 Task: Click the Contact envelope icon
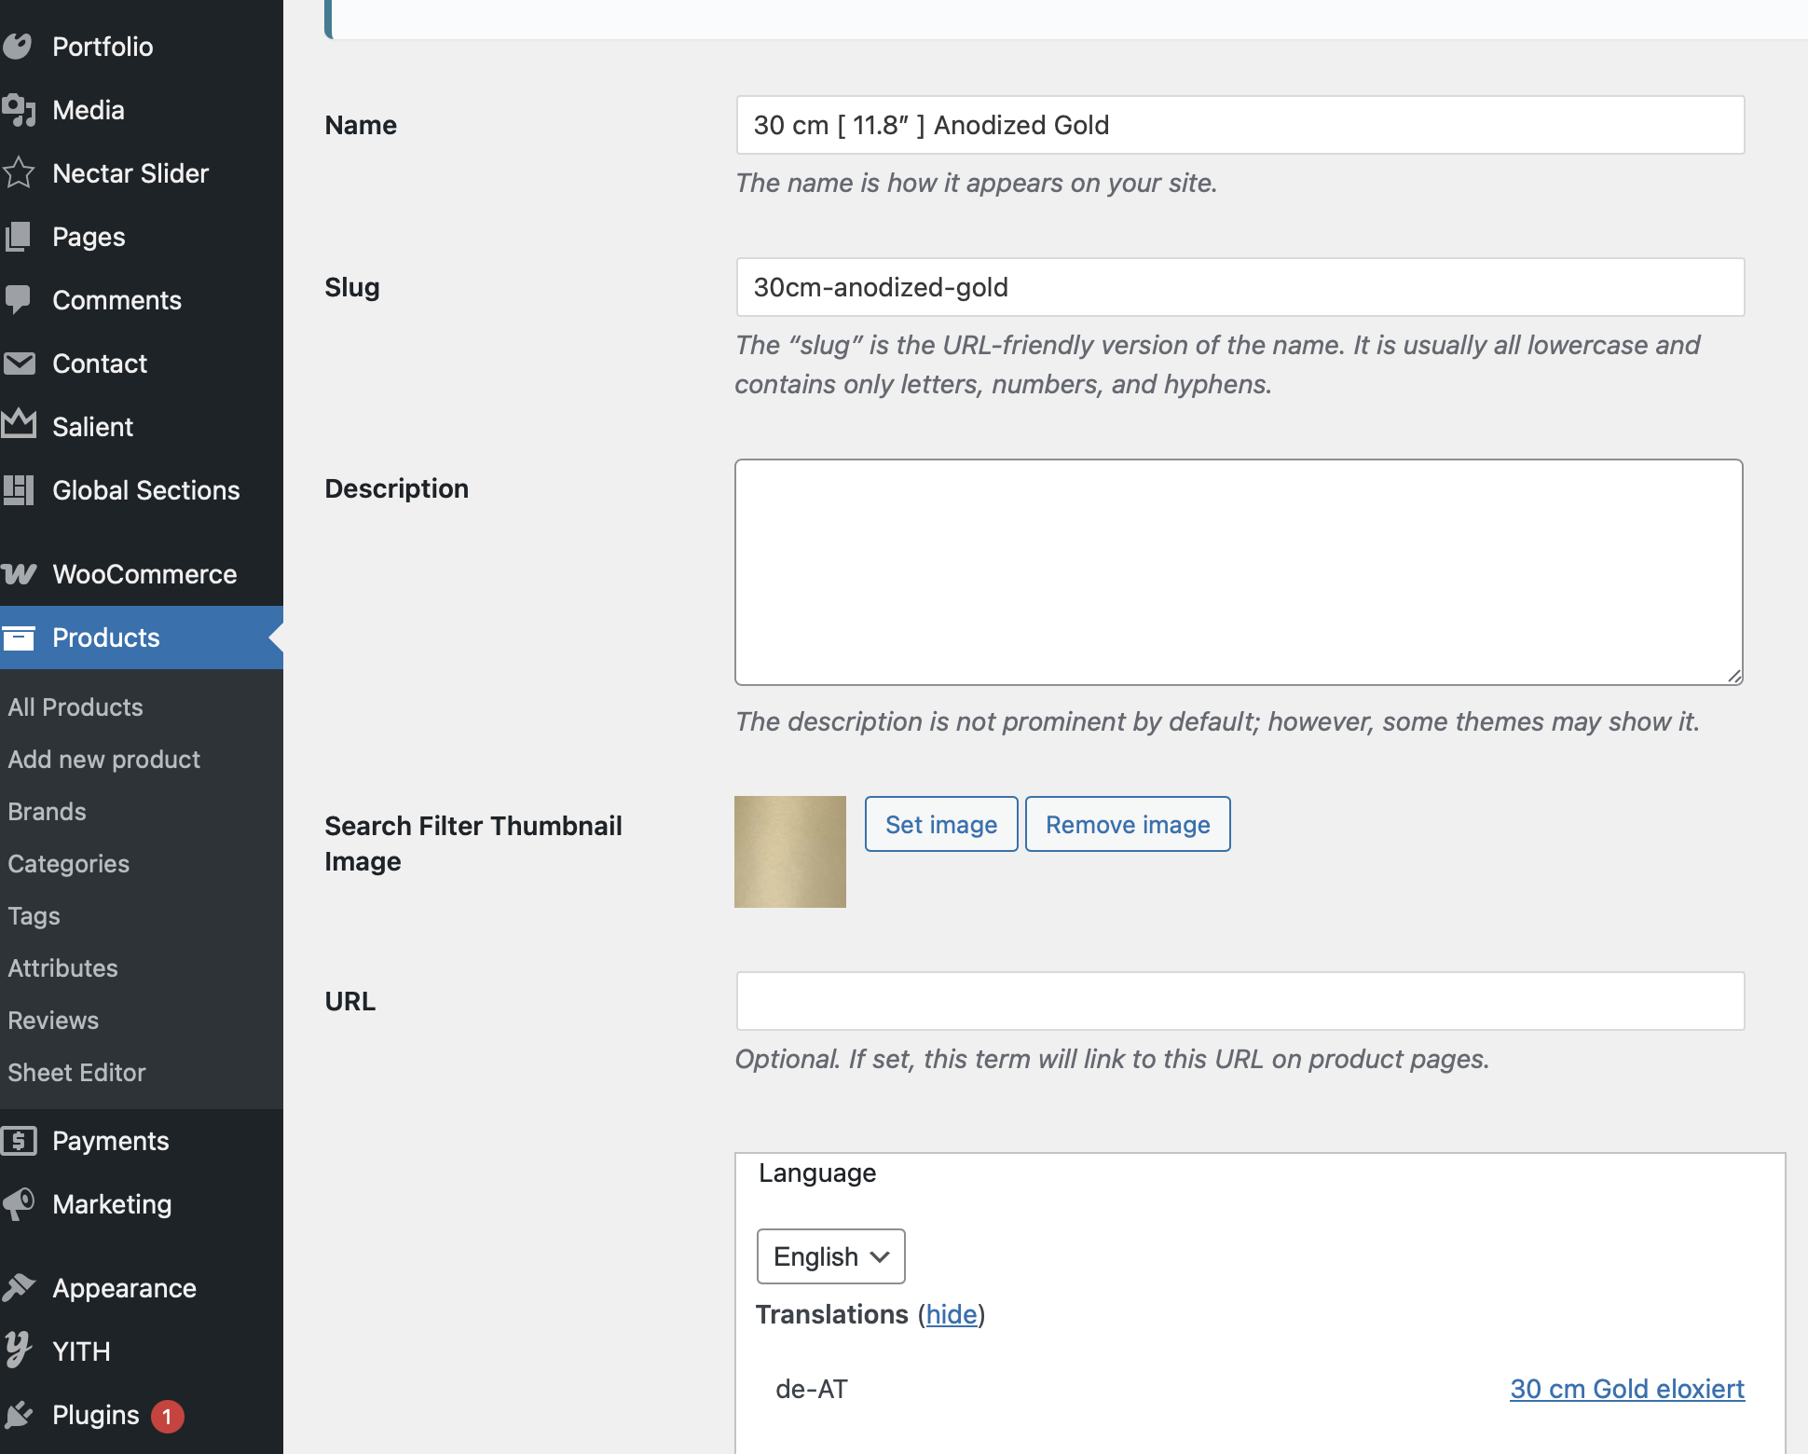click(18, 363)
